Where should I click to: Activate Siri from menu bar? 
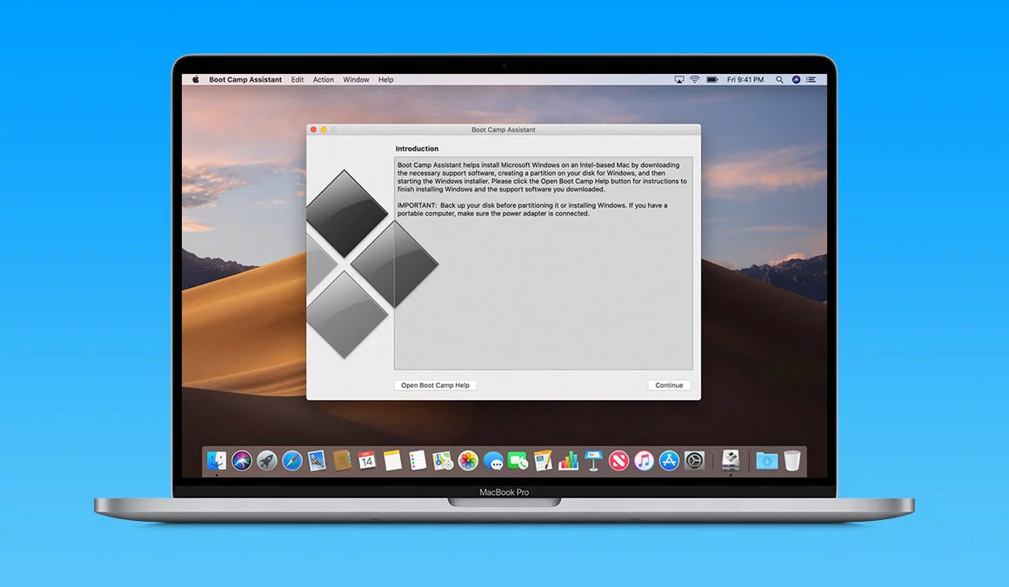coord(796,80)
